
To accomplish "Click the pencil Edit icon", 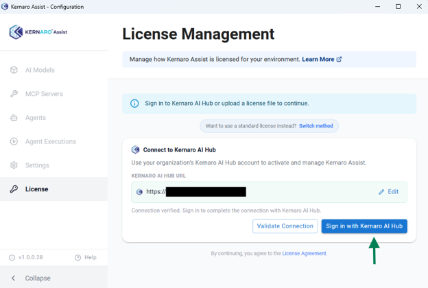I will pos(381,192).
